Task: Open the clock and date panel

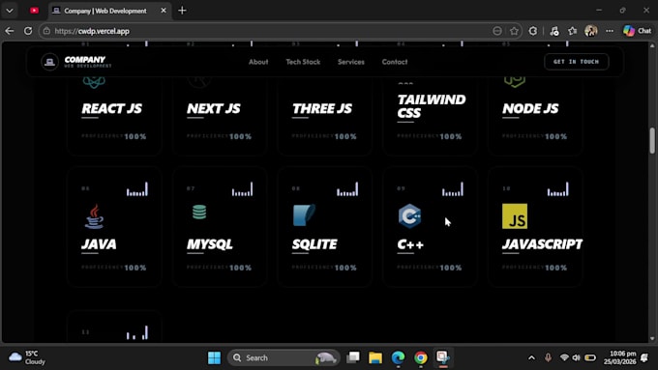Action: point(619,357)
